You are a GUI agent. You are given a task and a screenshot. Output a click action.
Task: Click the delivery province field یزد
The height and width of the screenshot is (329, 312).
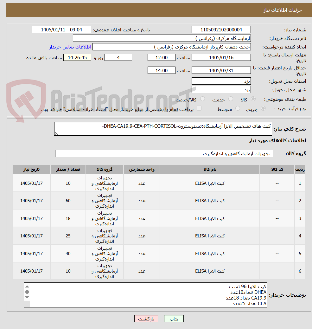click(221, 81)
